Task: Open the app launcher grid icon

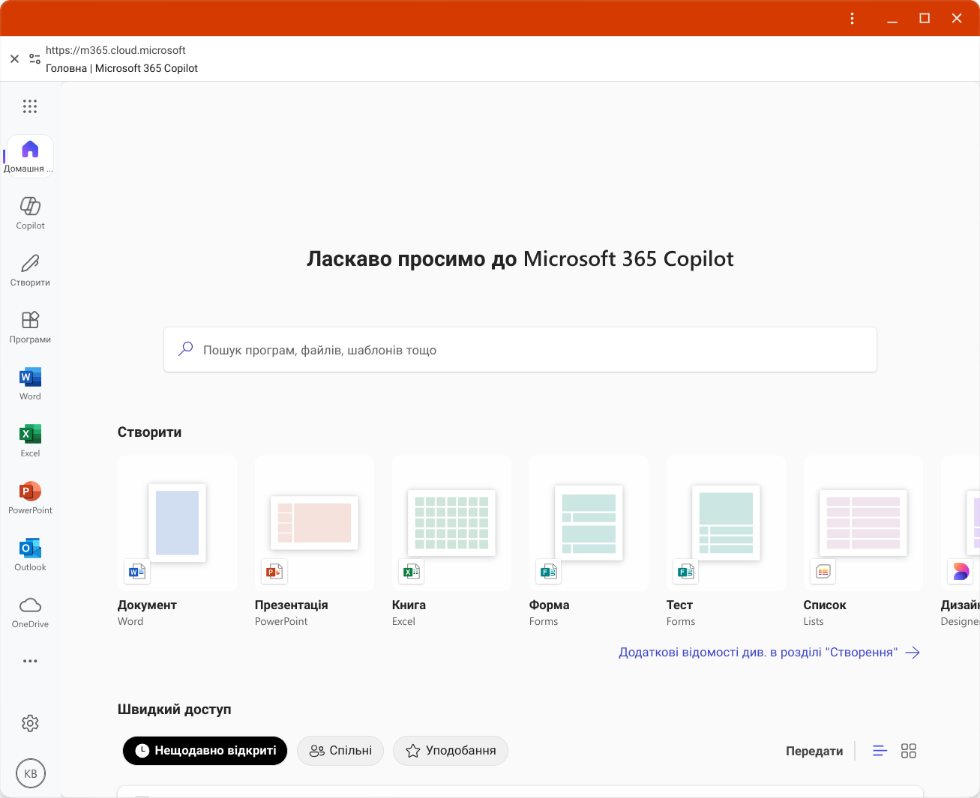Action: (30, 106)
